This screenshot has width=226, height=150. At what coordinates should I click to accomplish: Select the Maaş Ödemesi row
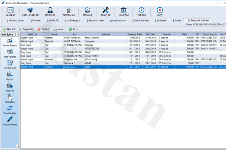tap(123, 38)
